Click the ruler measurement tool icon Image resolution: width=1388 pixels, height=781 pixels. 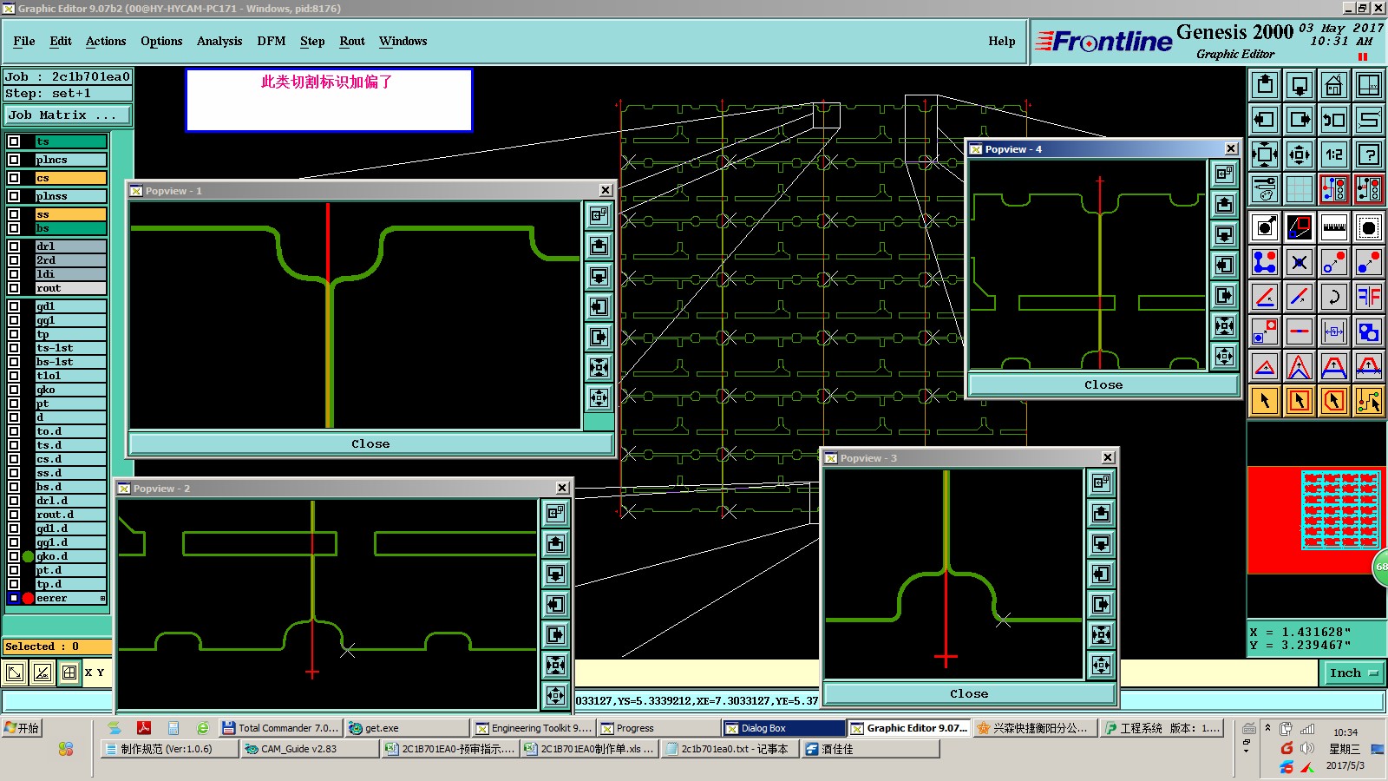click(1334, 227)
